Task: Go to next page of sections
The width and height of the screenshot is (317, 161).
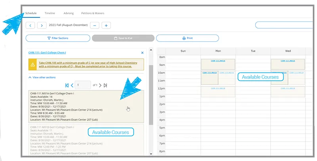Action: coord(100,85)
